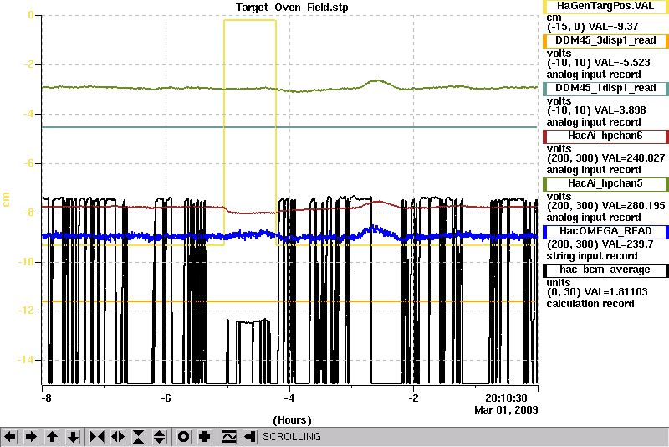The width and height of the screenshot is (669, 447).
Task: Zoom in on the Y axis (hourglass icon)
Action: tap(139, 437)
